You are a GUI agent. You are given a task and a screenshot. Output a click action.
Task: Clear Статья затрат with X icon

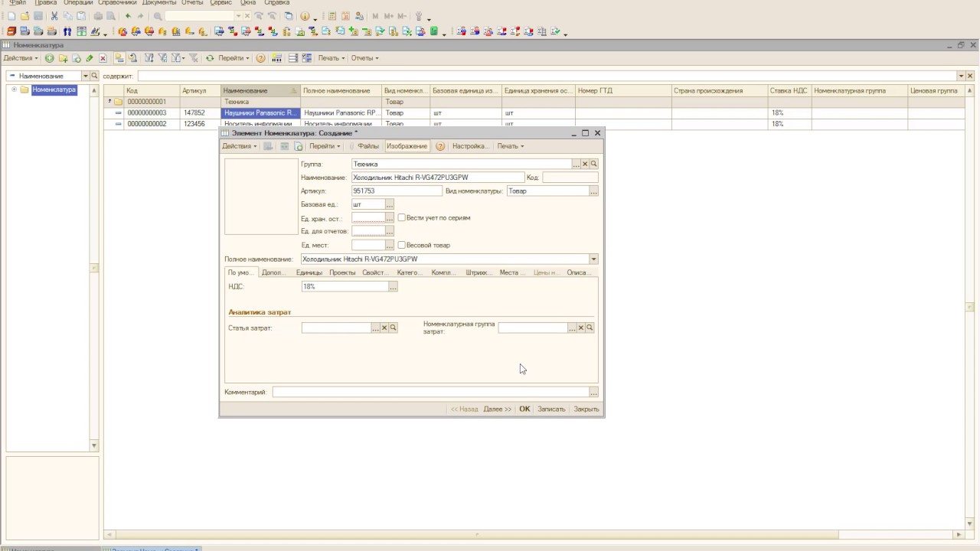click(x=384, y=328)
